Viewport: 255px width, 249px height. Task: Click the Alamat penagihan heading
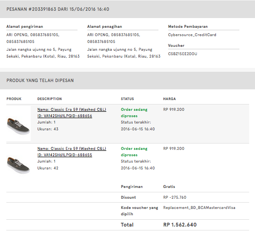(104, 26)
